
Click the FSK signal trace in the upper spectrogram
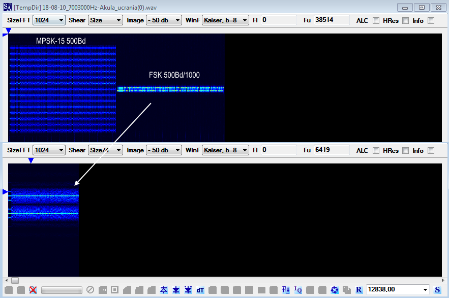[x=170, y=89]
